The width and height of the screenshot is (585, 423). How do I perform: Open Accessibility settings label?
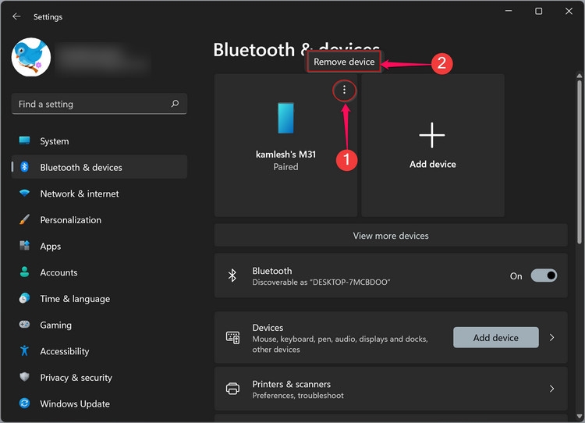(65, 351)
